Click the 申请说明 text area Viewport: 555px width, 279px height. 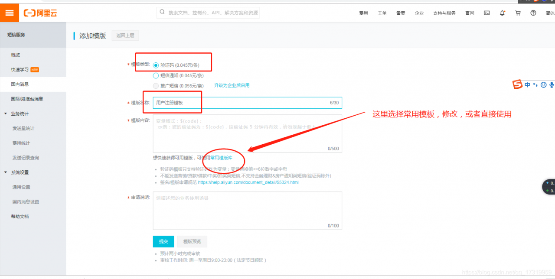[248, 211]
